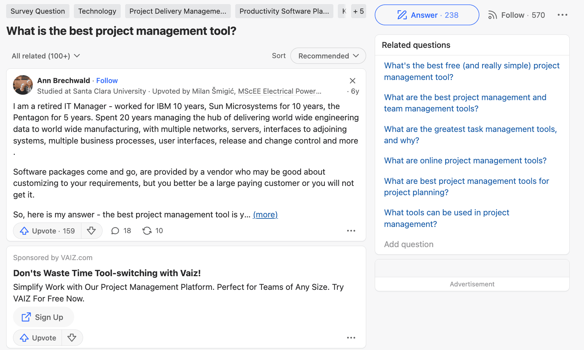Viewport: 584px width, 350px height.
Task: Downvote Ann Brechwald's answer
Action: coord(91,231)
